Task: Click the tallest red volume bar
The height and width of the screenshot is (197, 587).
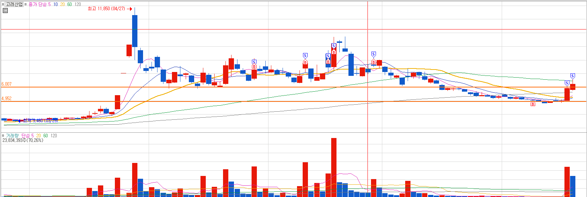Action: click(334, 167)
